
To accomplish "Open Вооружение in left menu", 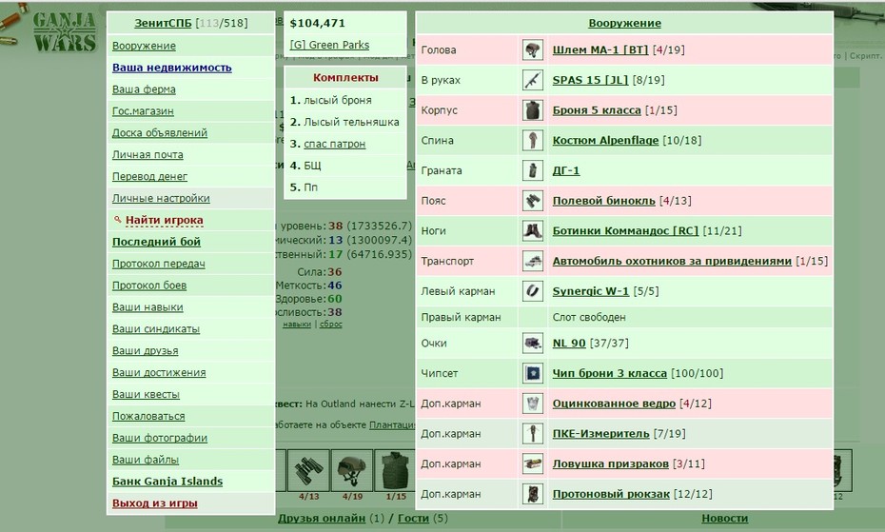I will (144, 46).
